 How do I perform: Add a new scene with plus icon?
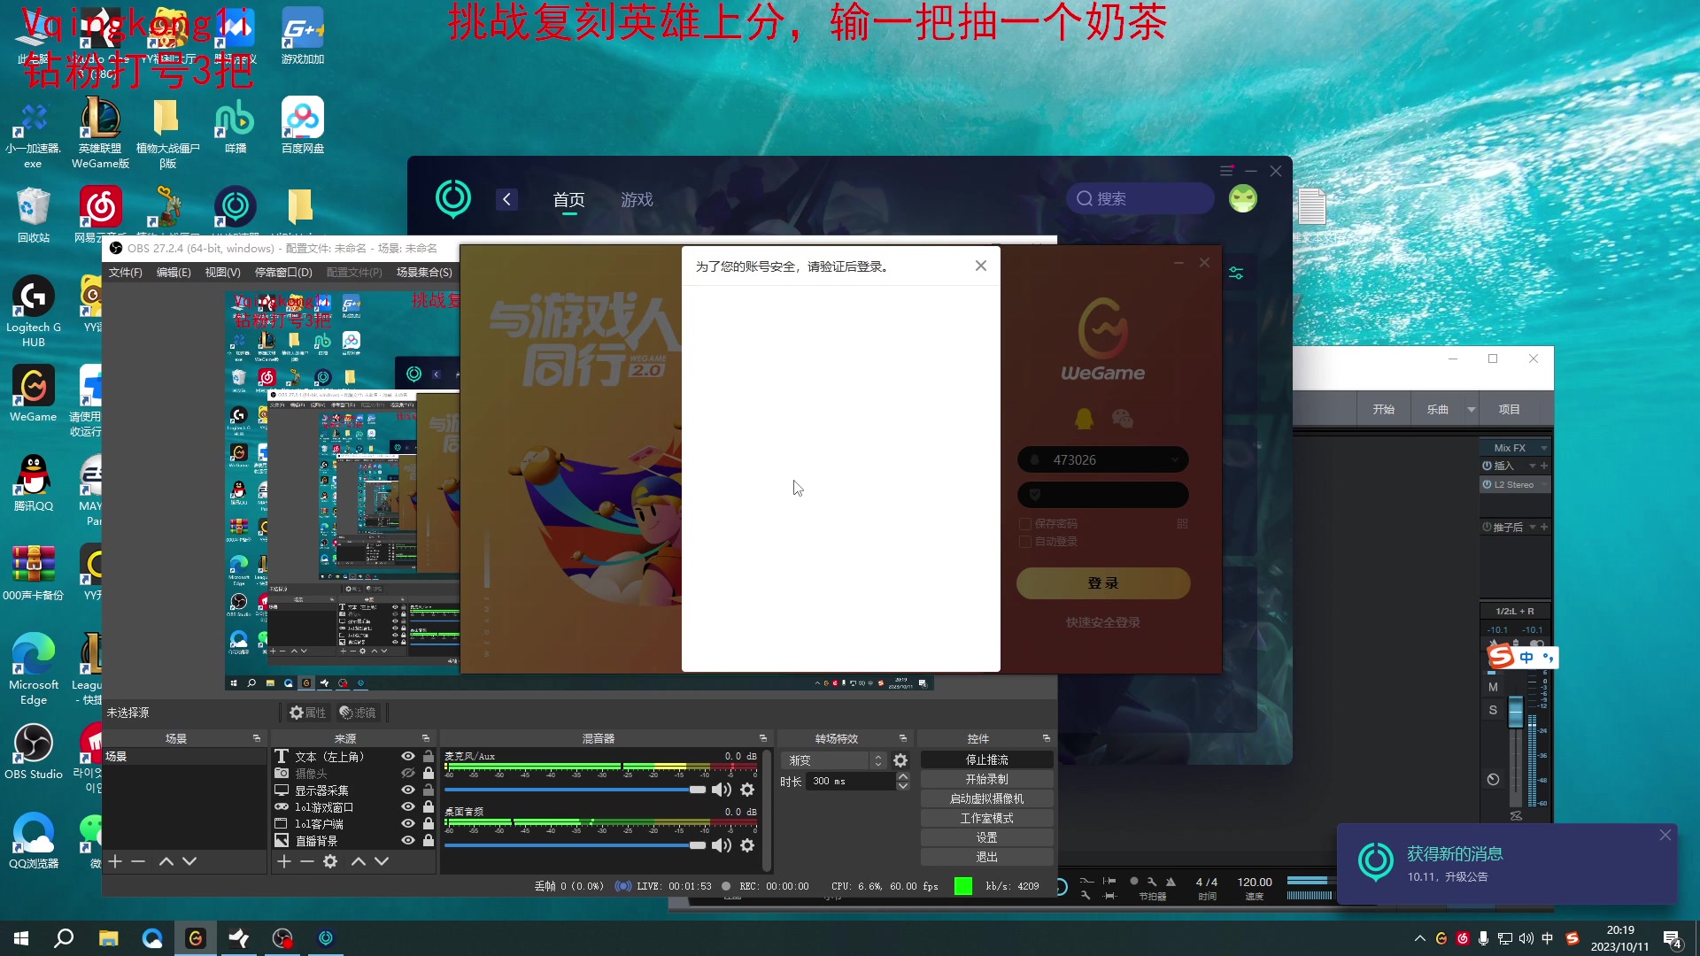(x=115, y=861)
